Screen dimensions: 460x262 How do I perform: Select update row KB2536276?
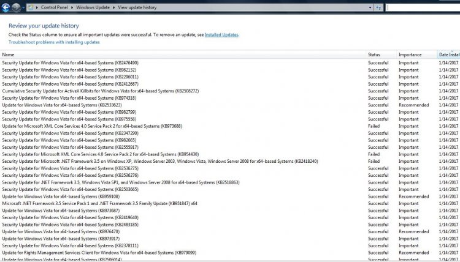(230, 175)
